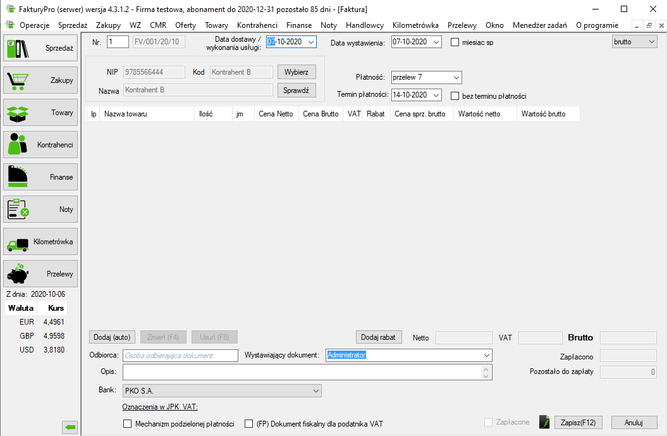Viewport: 667px width, 436px height.
Task: Click the Wybierz contractor button
Action: click(296, 72)
